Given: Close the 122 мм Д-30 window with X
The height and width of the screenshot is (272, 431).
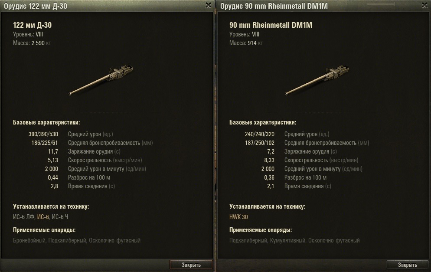Looking at the screenshot, I should (209, 5).
